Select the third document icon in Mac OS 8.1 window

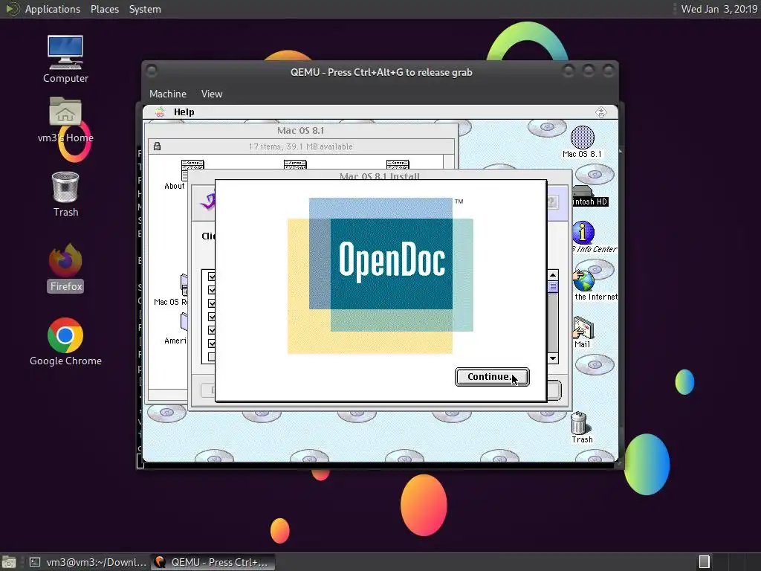tap(398, 165)
